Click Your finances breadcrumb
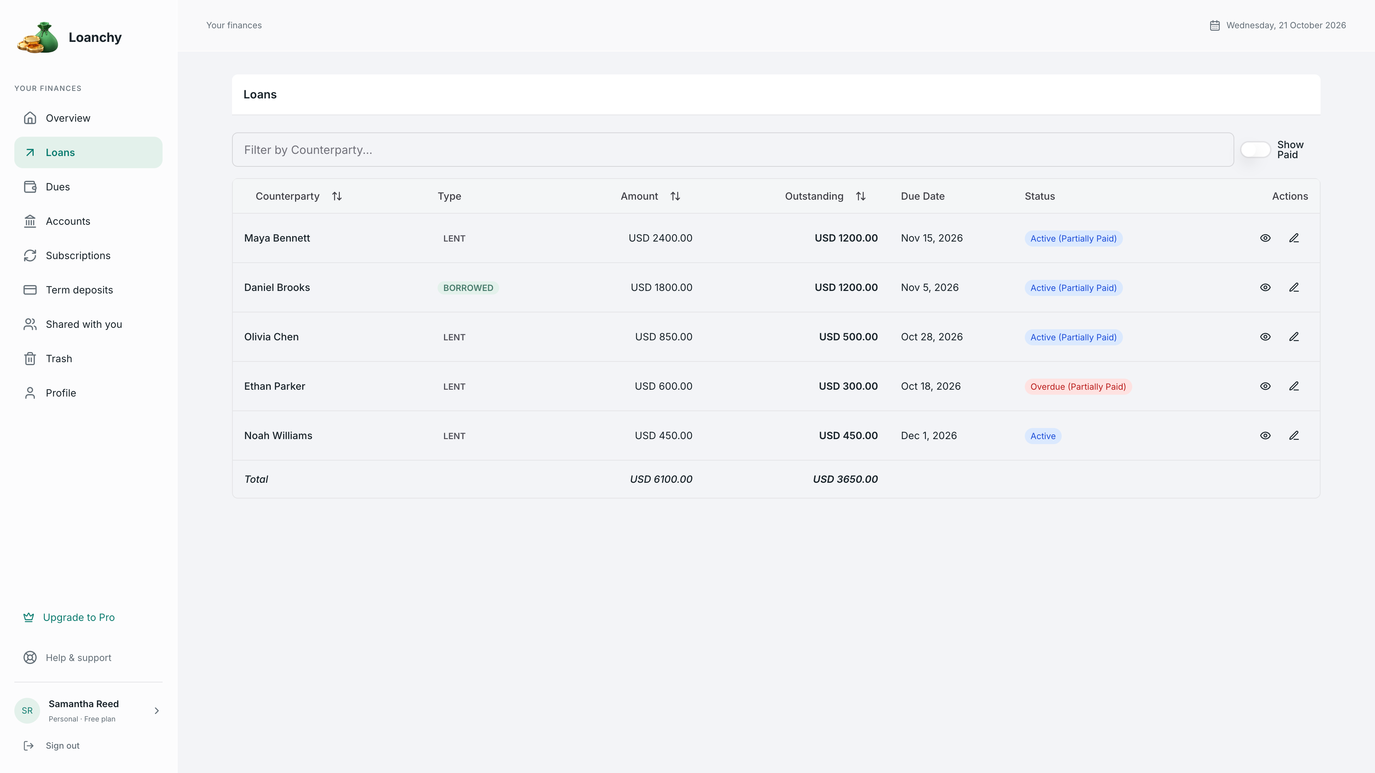 coord(234,25)
